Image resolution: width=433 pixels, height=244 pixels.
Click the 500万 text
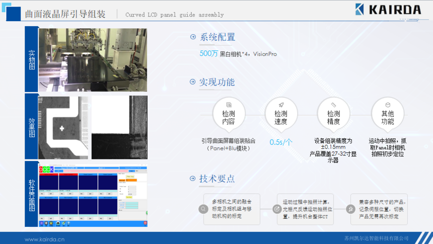[209, 53]
